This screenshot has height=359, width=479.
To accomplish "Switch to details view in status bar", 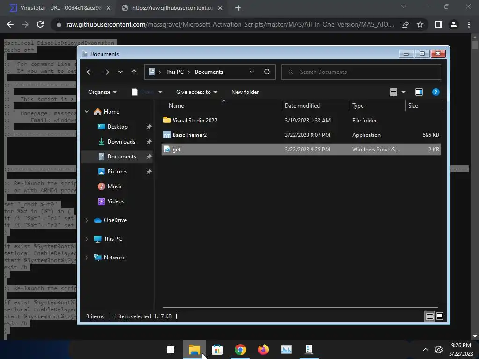I will pos(429,316).
